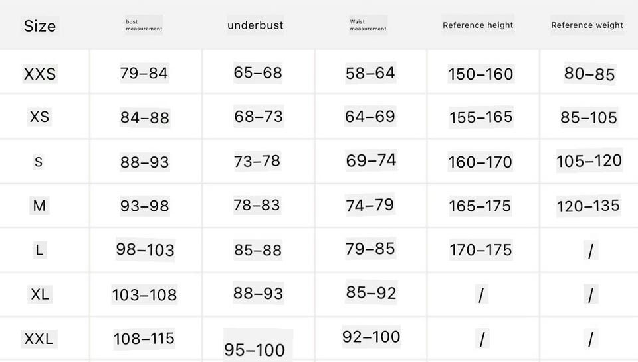Click the 74–79 waist cell
The image size is (638, 362).
point(370,205)
